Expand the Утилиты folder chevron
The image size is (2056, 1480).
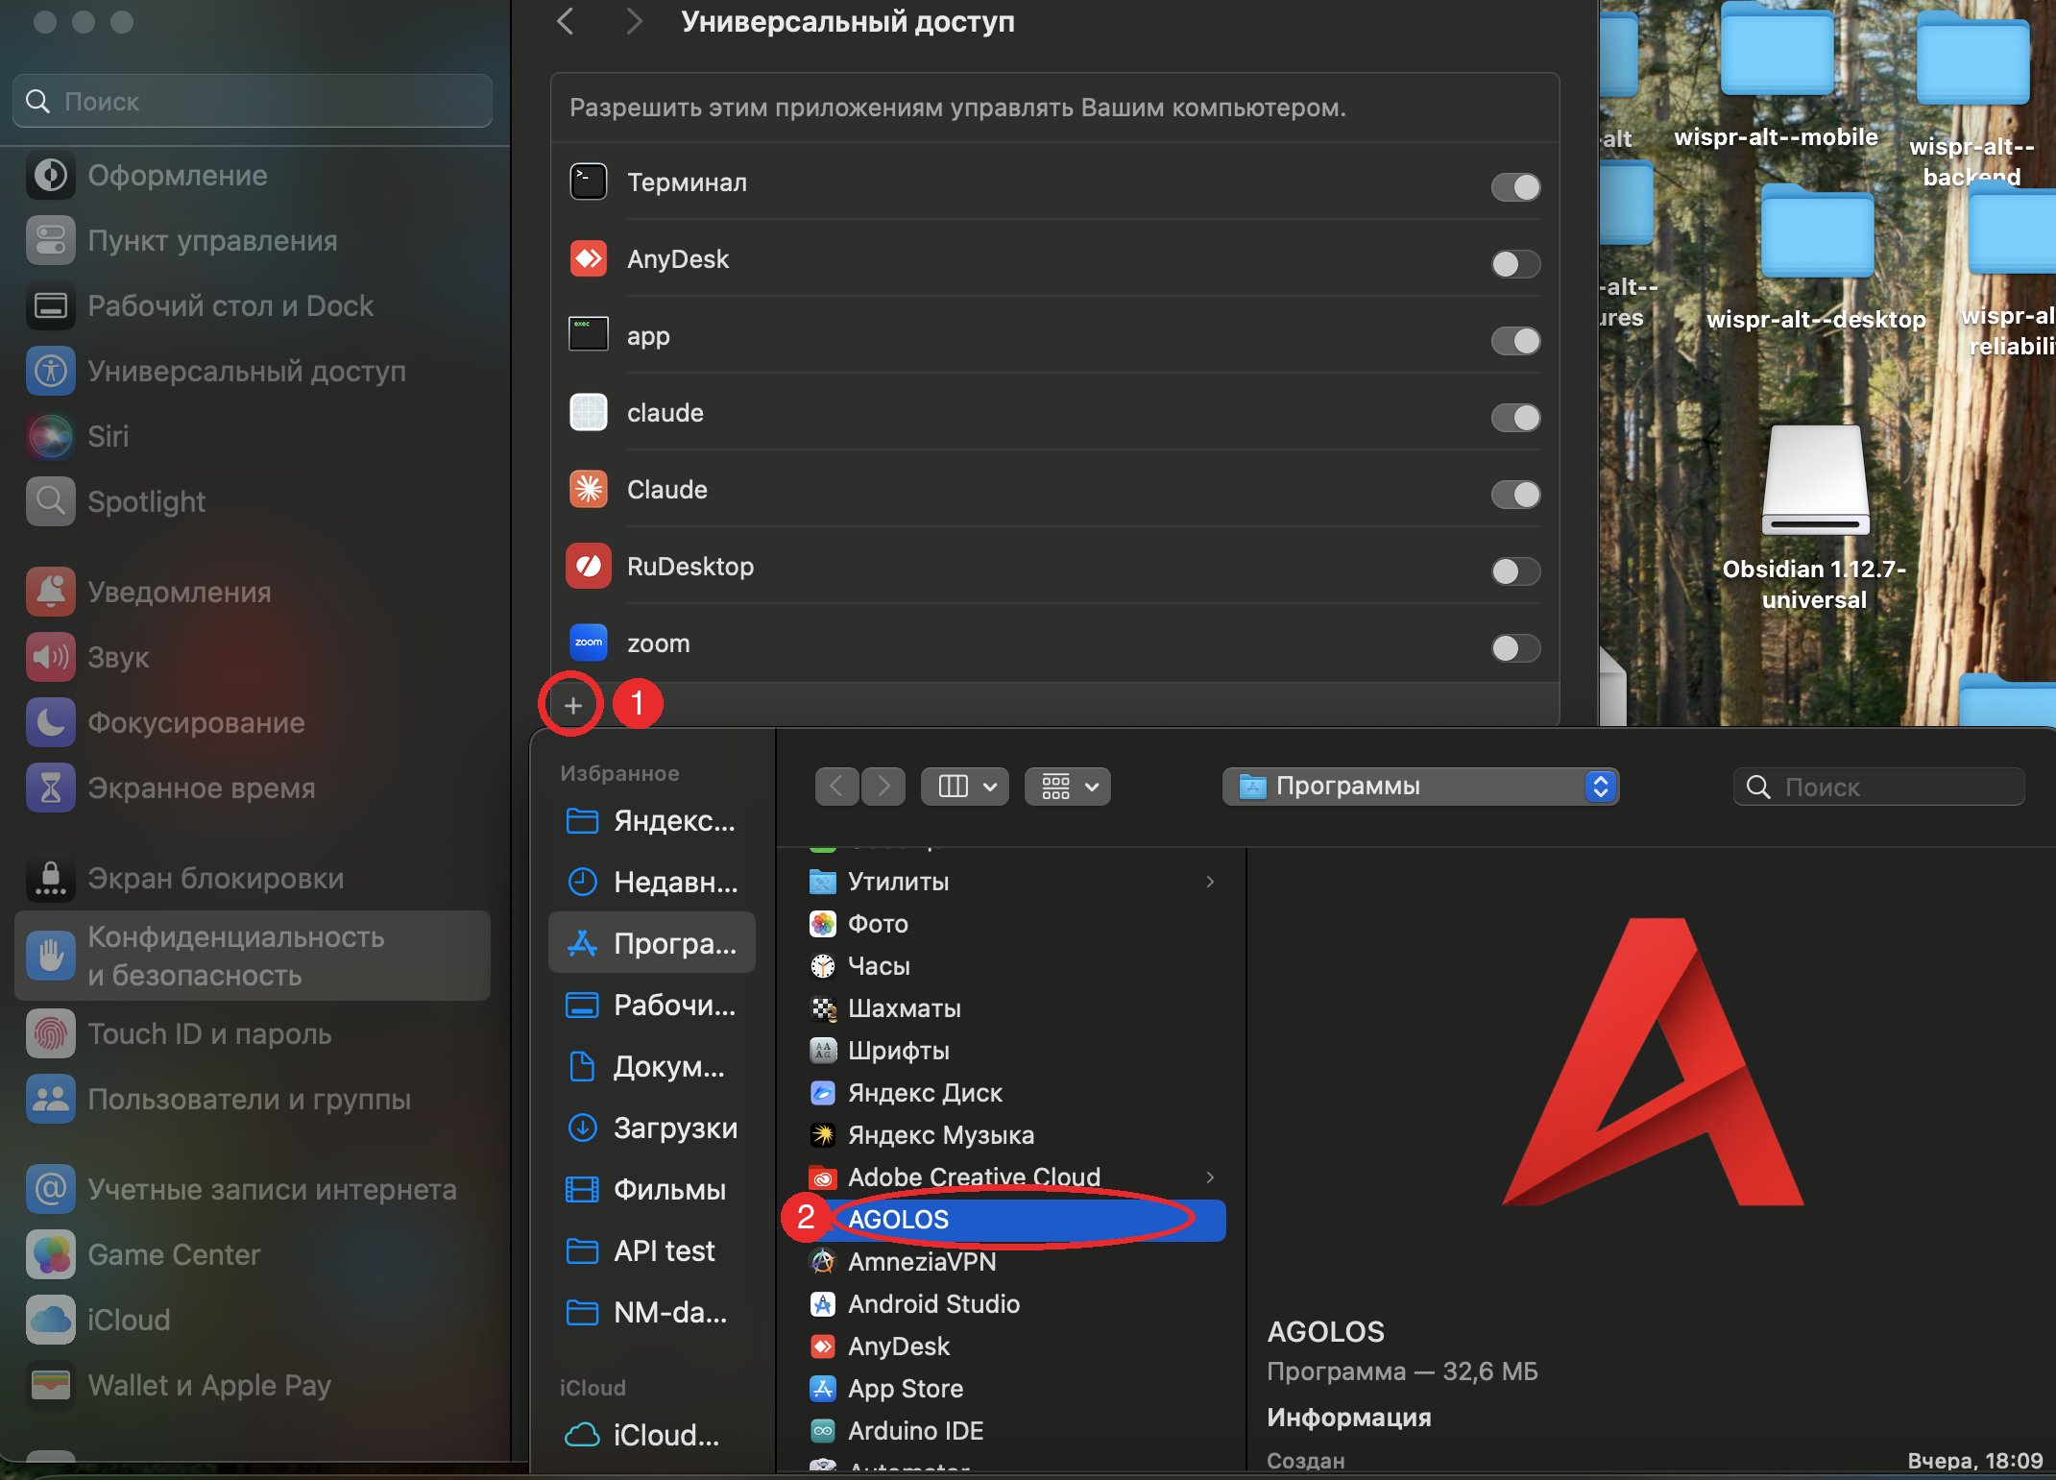click(x=1210, y=882)
